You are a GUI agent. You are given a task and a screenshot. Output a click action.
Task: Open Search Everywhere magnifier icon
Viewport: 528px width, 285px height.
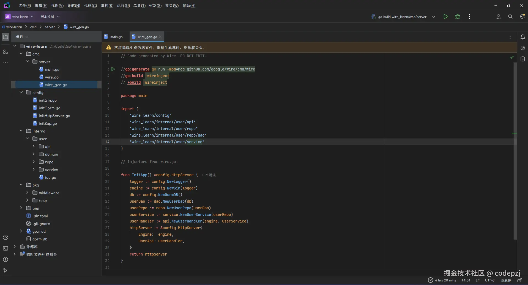pyautogui.click(x=510, y=17)
